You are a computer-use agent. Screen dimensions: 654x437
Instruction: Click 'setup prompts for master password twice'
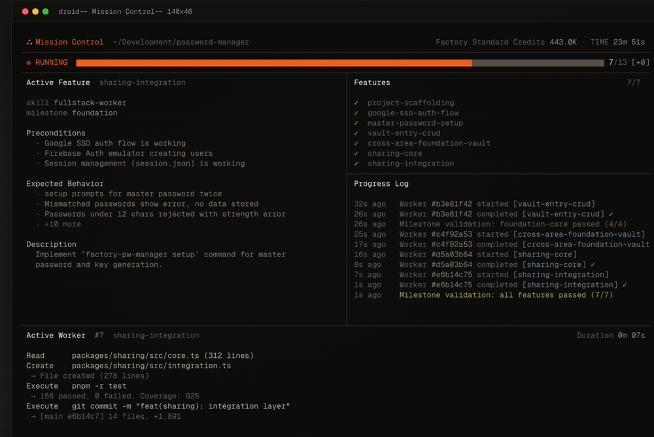[x=133, y=194]
